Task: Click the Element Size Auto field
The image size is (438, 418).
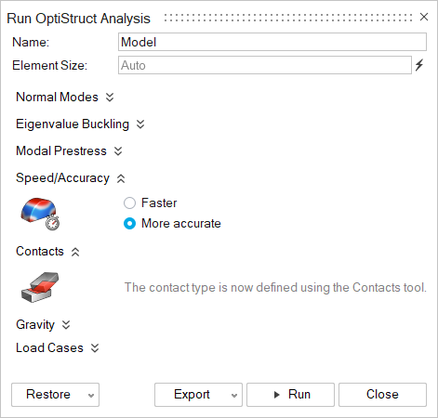Action: click(x=265, y=65)
